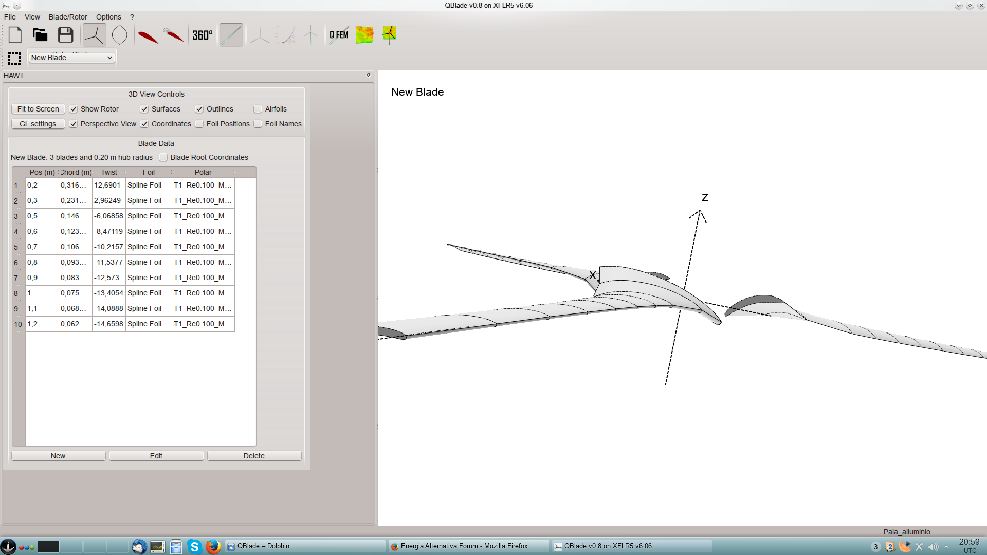Click the colored windfield generator icon
This screenshot has width=987, height=555.
point(364,35)
